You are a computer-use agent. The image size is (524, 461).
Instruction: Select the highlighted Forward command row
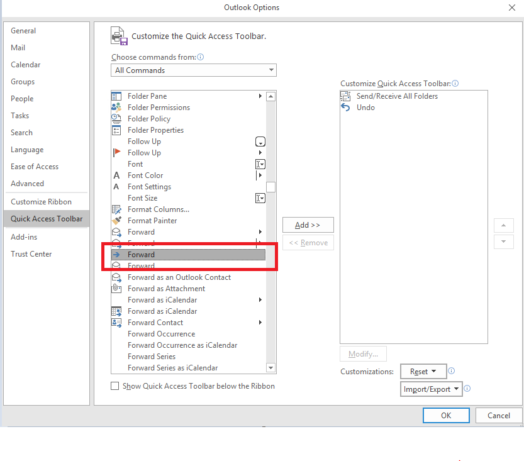point(188,255)
